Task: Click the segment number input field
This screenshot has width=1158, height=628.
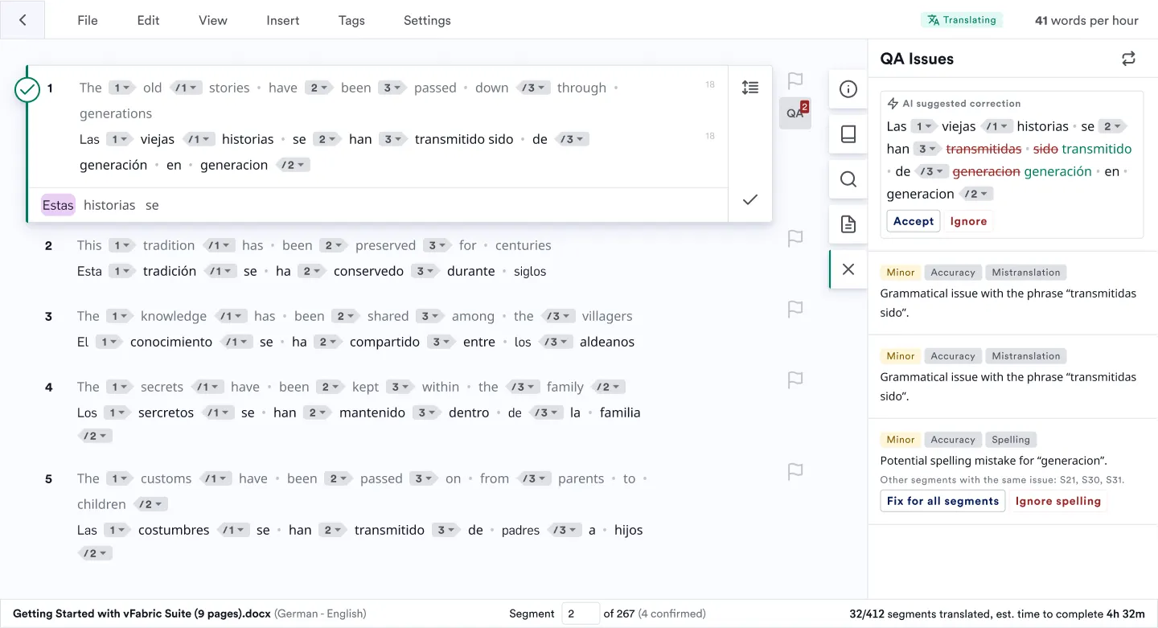Action: [580, 614]
